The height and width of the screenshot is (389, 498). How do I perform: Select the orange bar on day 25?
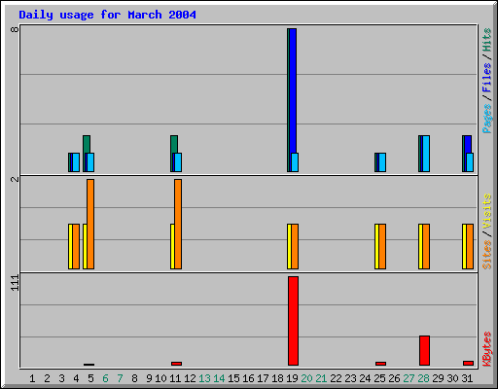coord(382,246)
